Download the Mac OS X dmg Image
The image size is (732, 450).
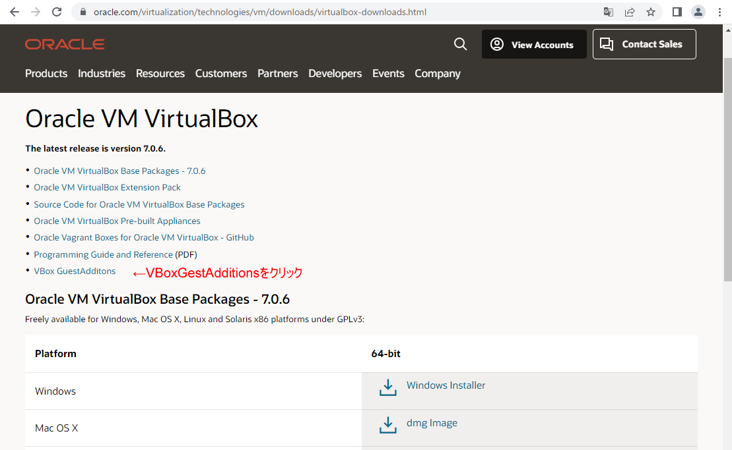click(432, 423)
